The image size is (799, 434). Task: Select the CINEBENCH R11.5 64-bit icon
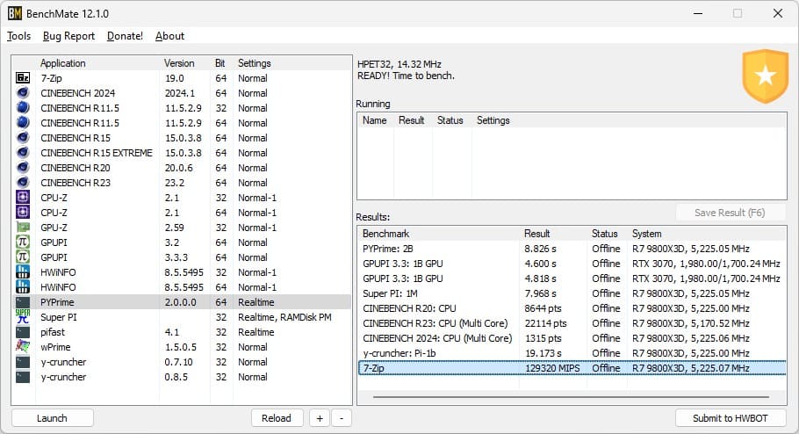23,123
